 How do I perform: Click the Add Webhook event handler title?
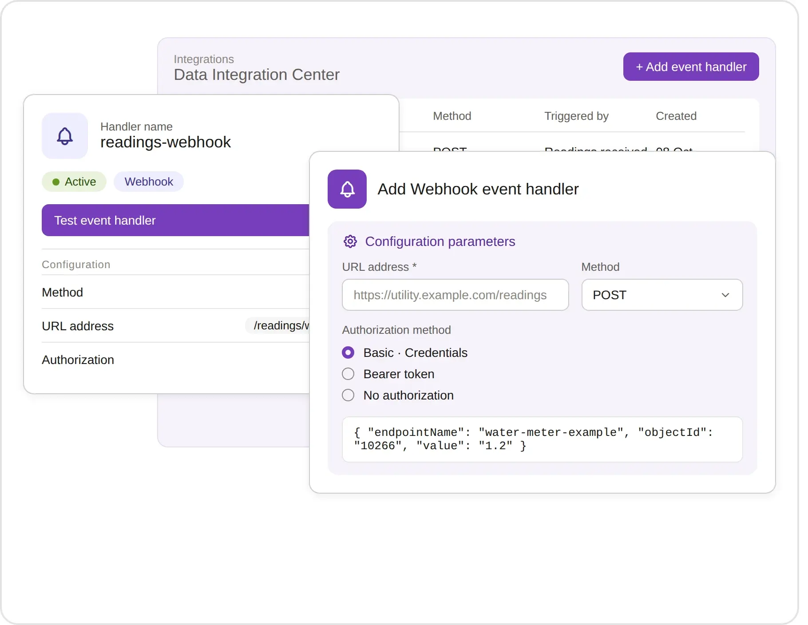point(478,189)
